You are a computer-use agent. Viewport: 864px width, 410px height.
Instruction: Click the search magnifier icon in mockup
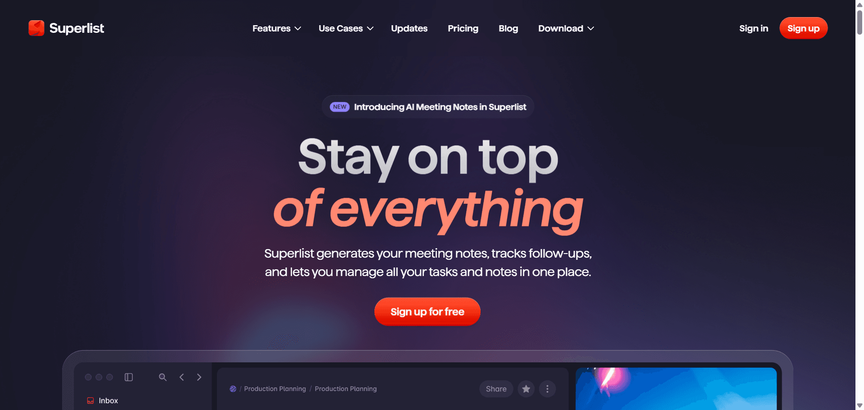[x=163, y=377]
